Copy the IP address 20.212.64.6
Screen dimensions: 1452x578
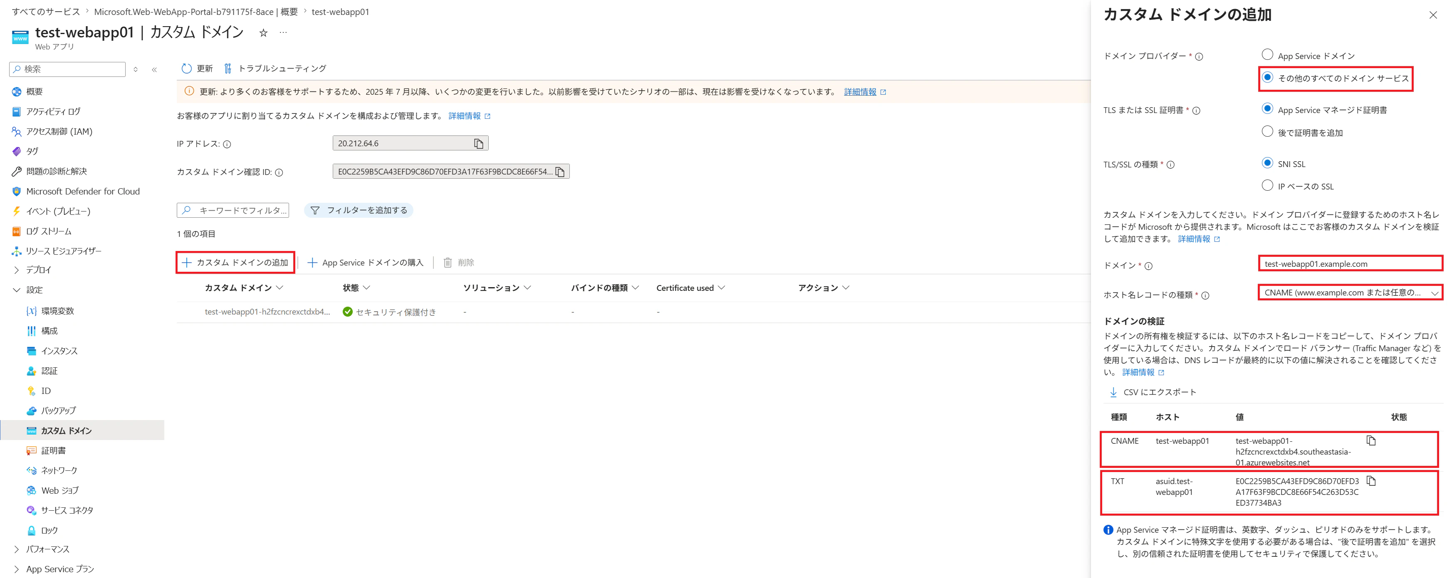(x=479, y=144)
